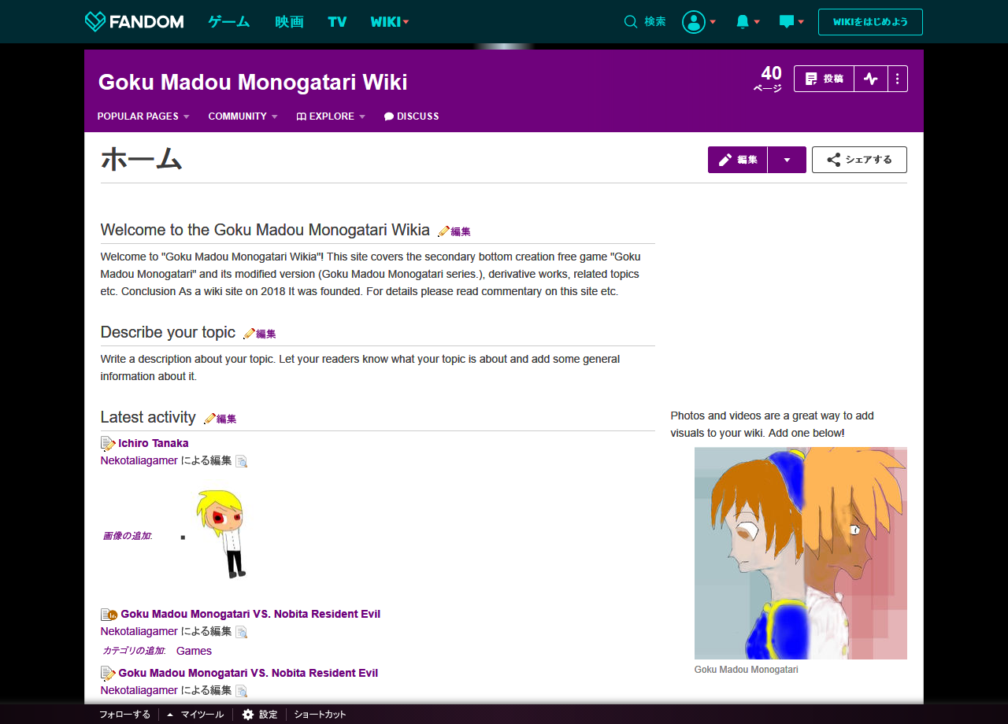This screenshot has width=1008, height=724.
Task: Click the 画像の追加 label
Action: 127,536
